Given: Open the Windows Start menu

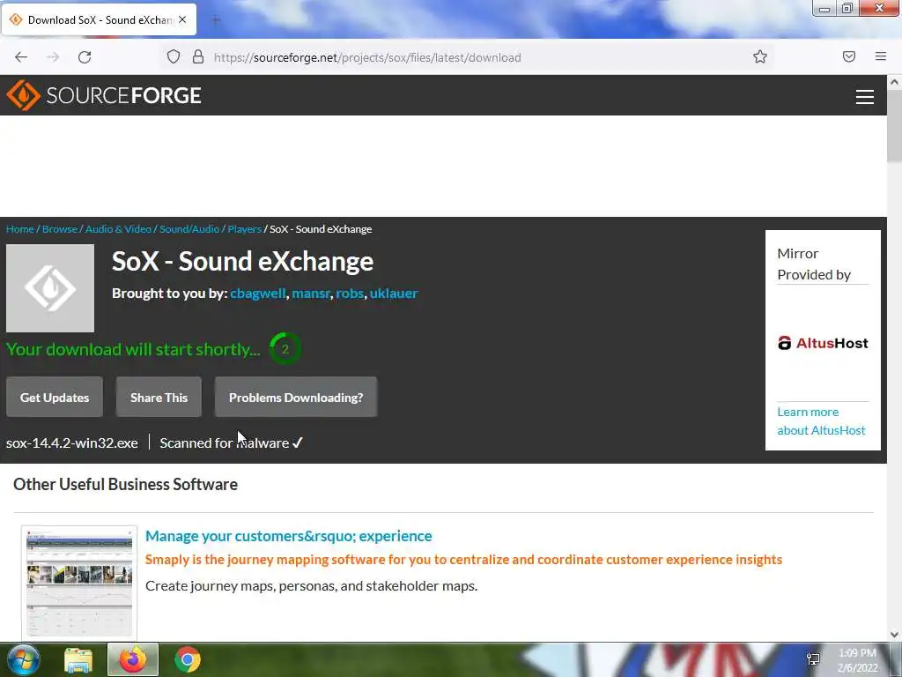Looking at the screenshot, I should (x=22, y=659).
